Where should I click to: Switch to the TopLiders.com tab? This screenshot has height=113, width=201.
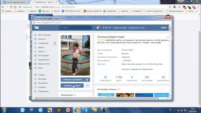(x=44, y=2)
